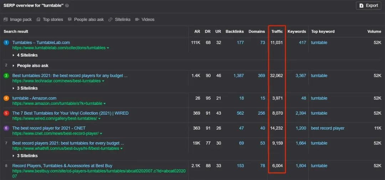This screenshot has height=180, width=385.
Task: Open URL dropdown for amazon.com turntable result
Action: coord(105,104)
